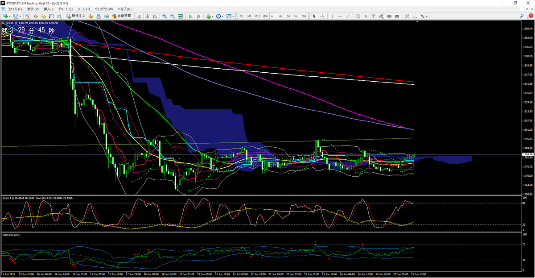
Task: Select the Trendline drawing tool
Action: [348, 16]
